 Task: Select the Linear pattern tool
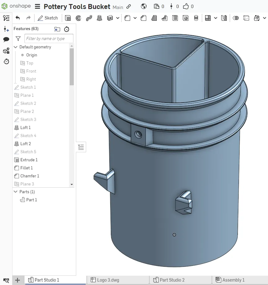coord(208,18)
